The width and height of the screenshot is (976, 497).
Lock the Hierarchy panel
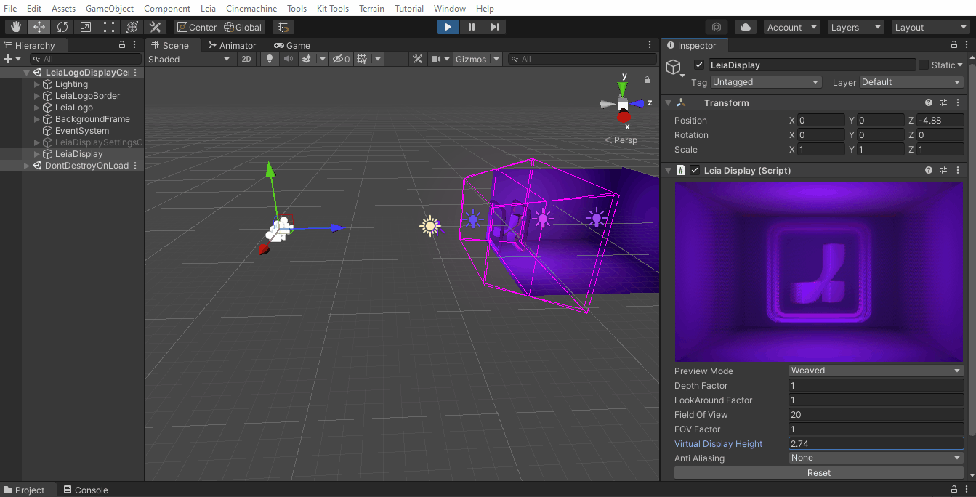pos(122,45)
